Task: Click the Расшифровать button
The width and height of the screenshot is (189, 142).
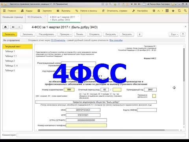Action: (x=46, y=34)
